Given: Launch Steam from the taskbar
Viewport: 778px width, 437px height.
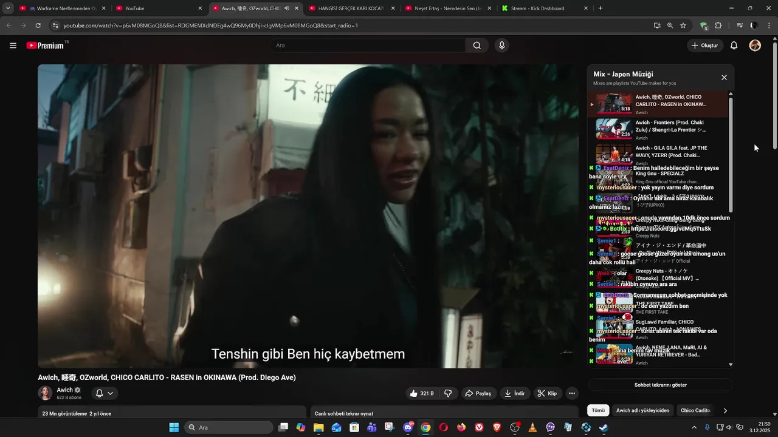Looking at the screenshot, I should click(x=604, y=427).
